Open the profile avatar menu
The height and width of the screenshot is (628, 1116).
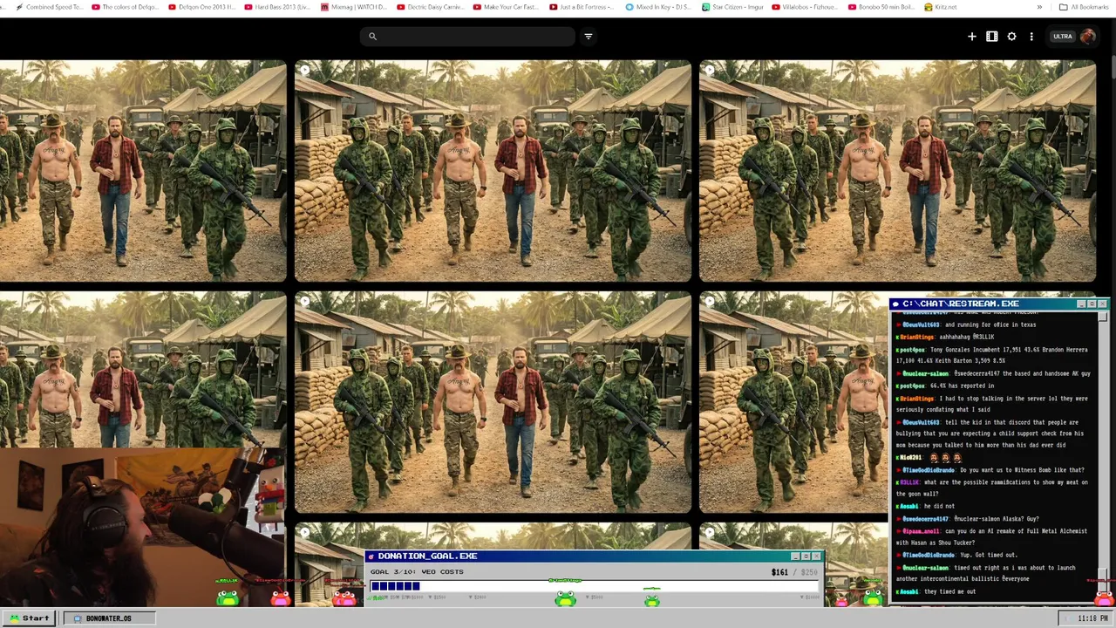coord(1087,37)
